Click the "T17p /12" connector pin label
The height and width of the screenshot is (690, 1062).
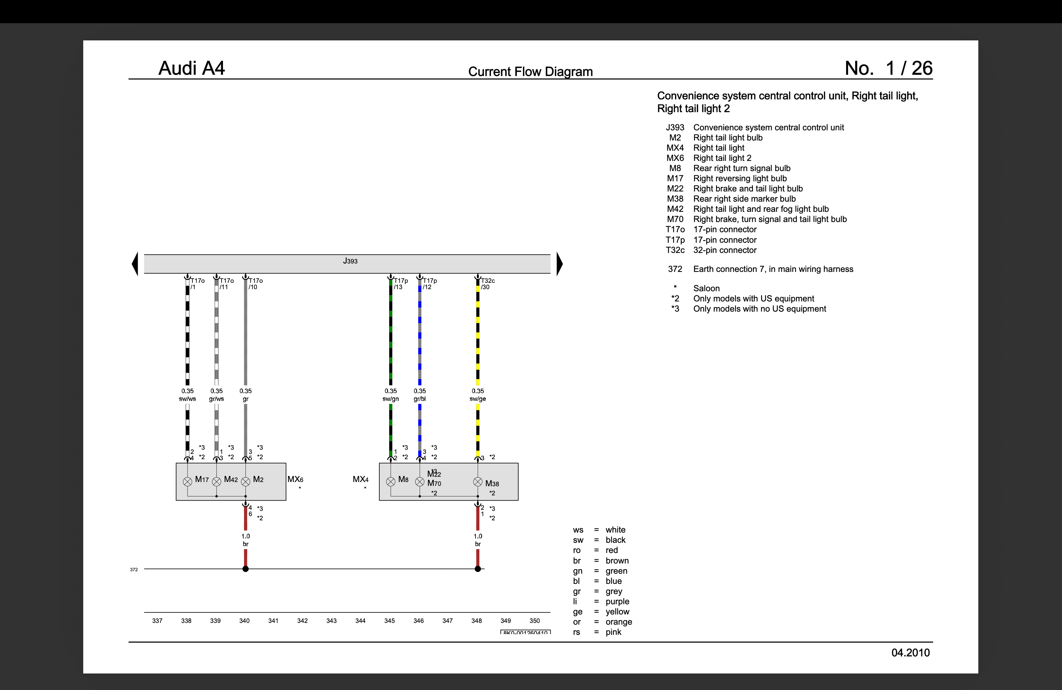(x=430, y=284)
